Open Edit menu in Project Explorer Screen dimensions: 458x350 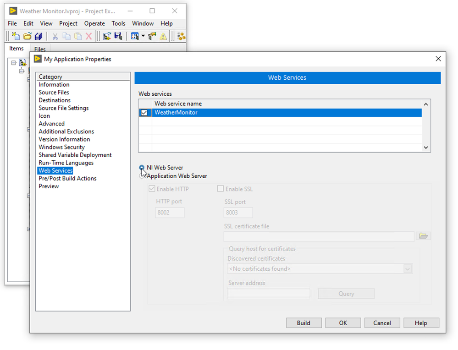pos(28,23)
